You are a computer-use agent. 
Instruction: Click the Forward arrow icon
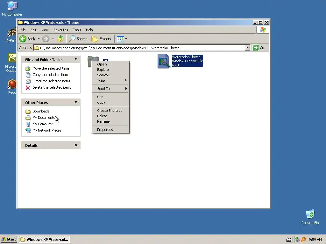(x=46, y=39)
